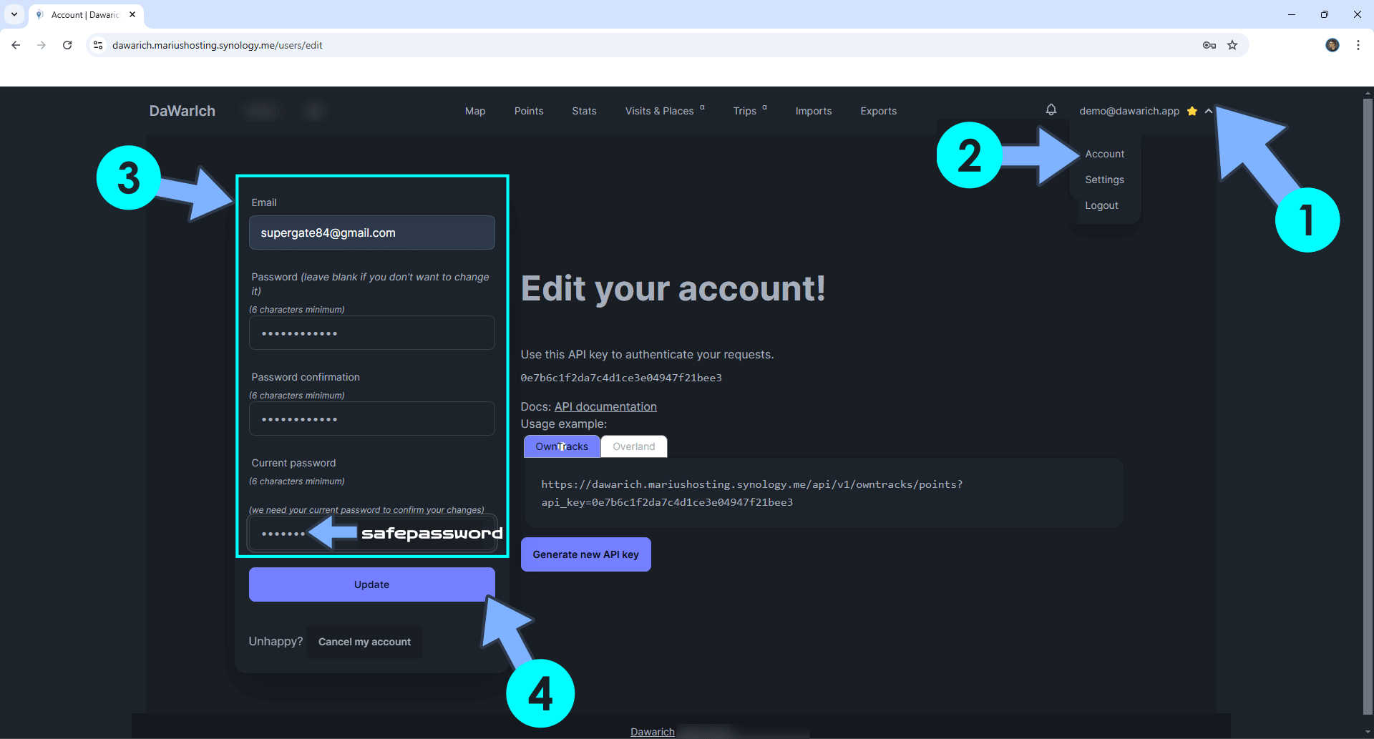Open the Imports page
The height and width of the screenshot is (739, 1374).
[x=814, y=111]
